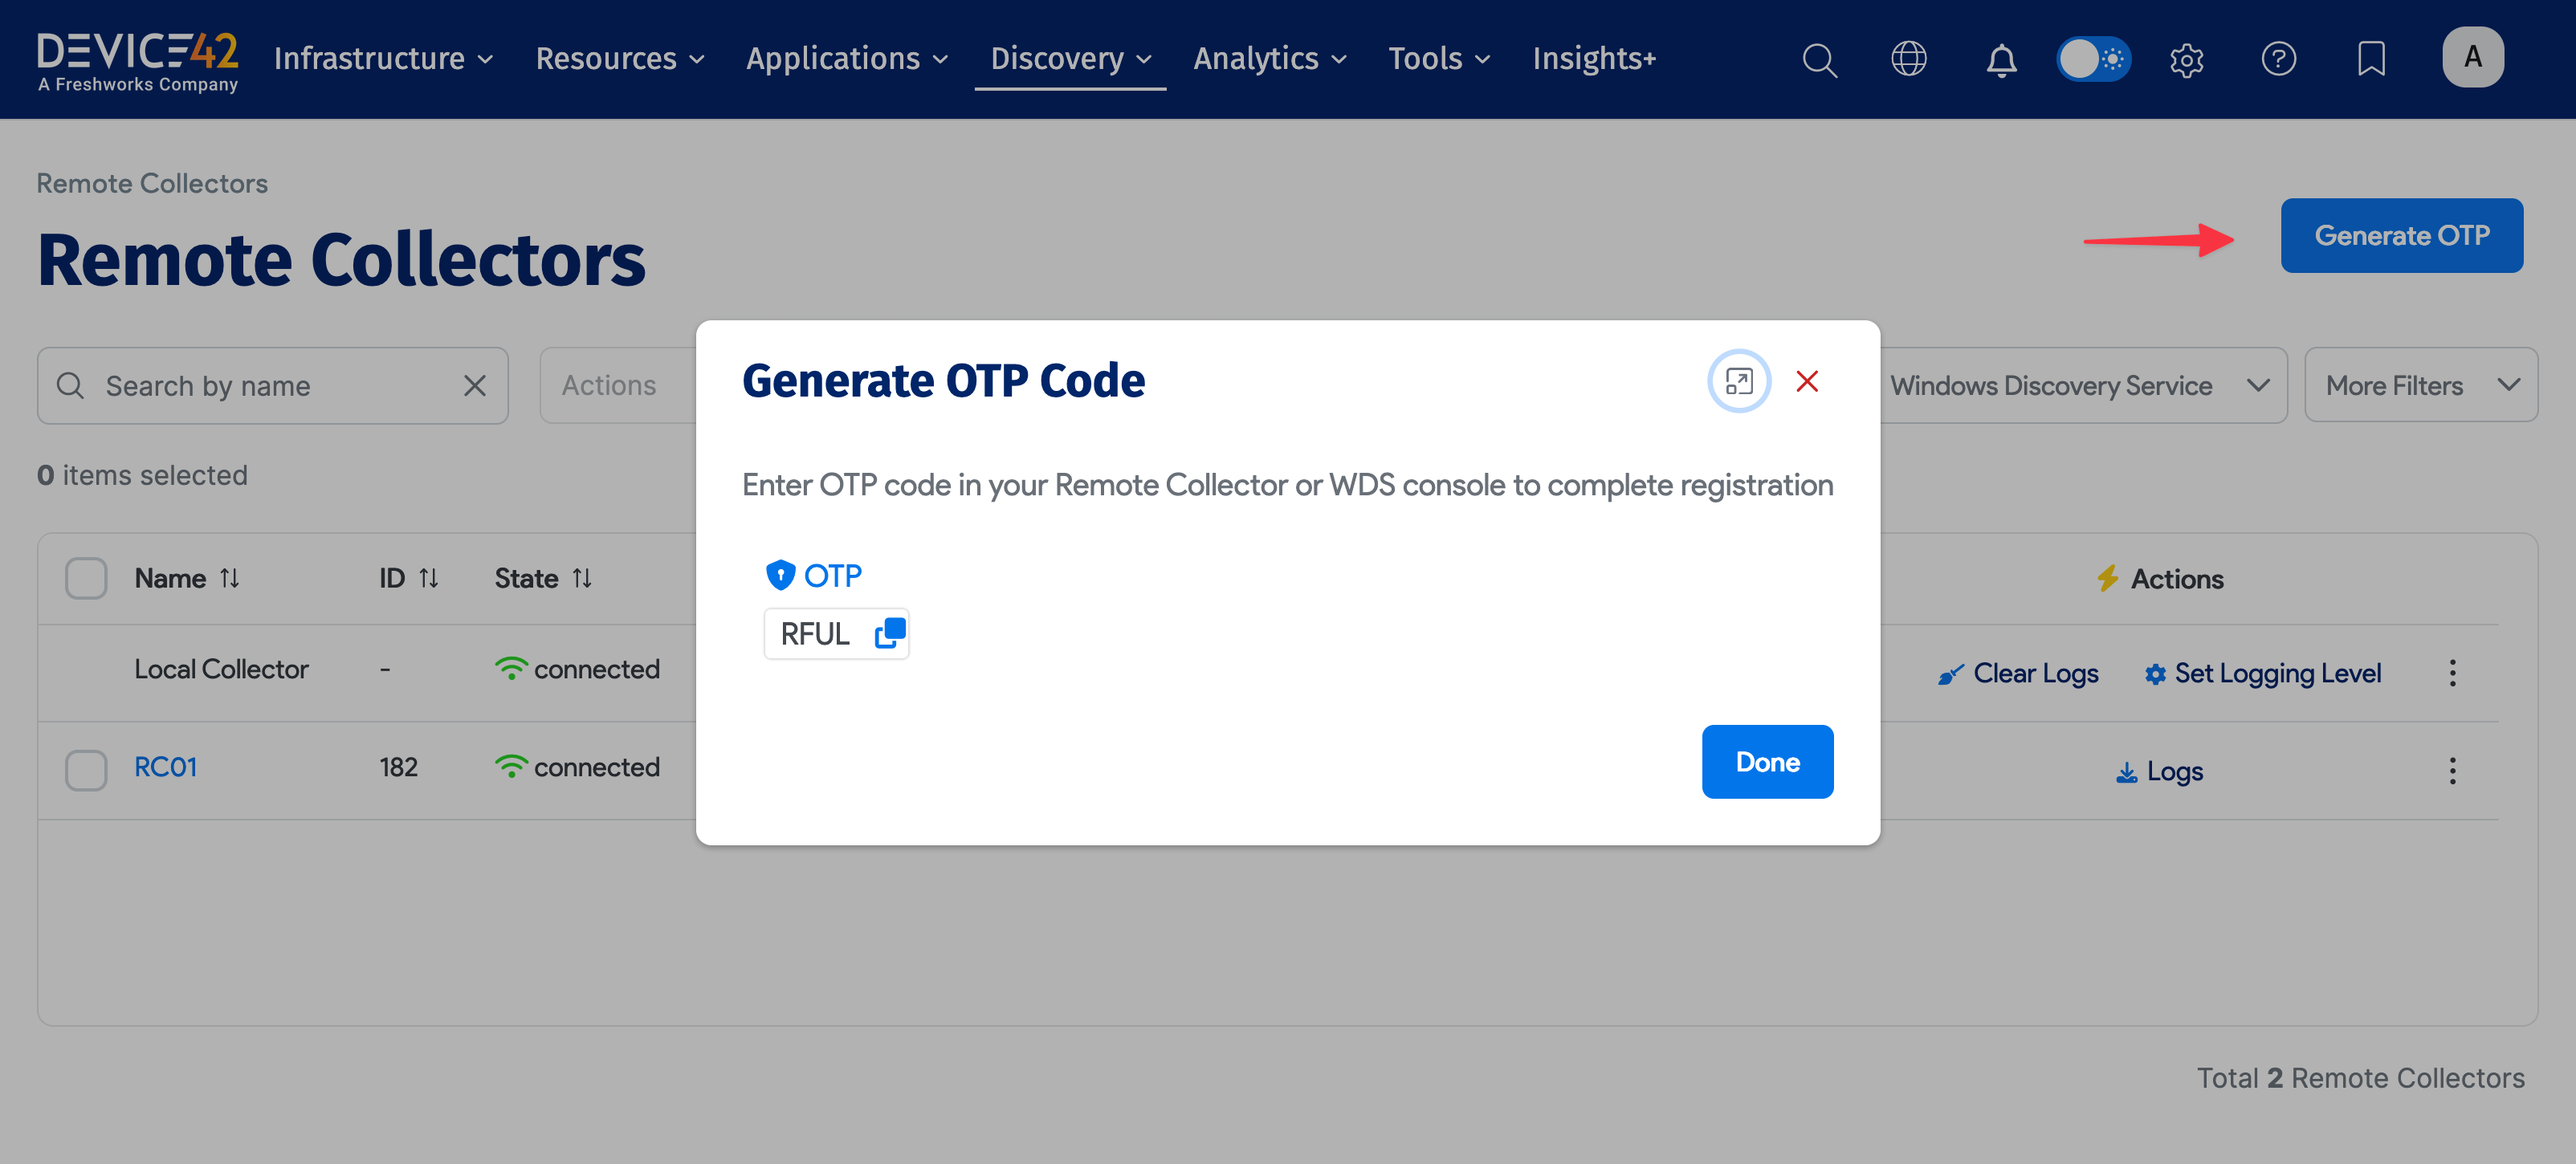The image size is (2576, 1164).
Task: Set Logging Level for Local Collector
Action: tap(2279, 673)
